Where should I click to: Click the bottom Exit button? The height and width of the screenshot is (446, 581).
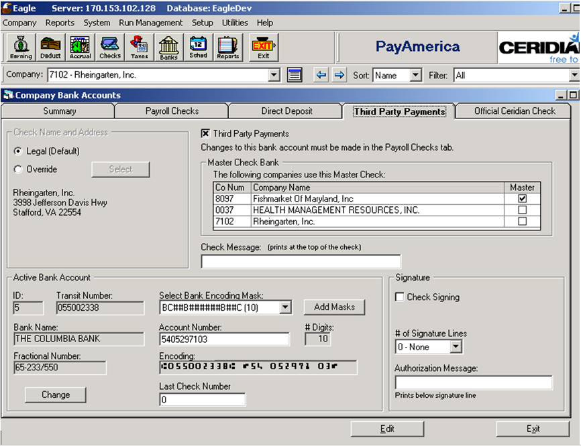pyautogui.click(x=533, y=429)
